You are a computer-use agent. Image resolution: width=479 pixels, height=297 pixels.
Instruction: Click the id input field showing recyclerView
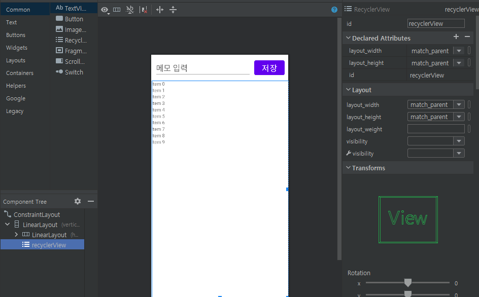(x=436, y=23)
